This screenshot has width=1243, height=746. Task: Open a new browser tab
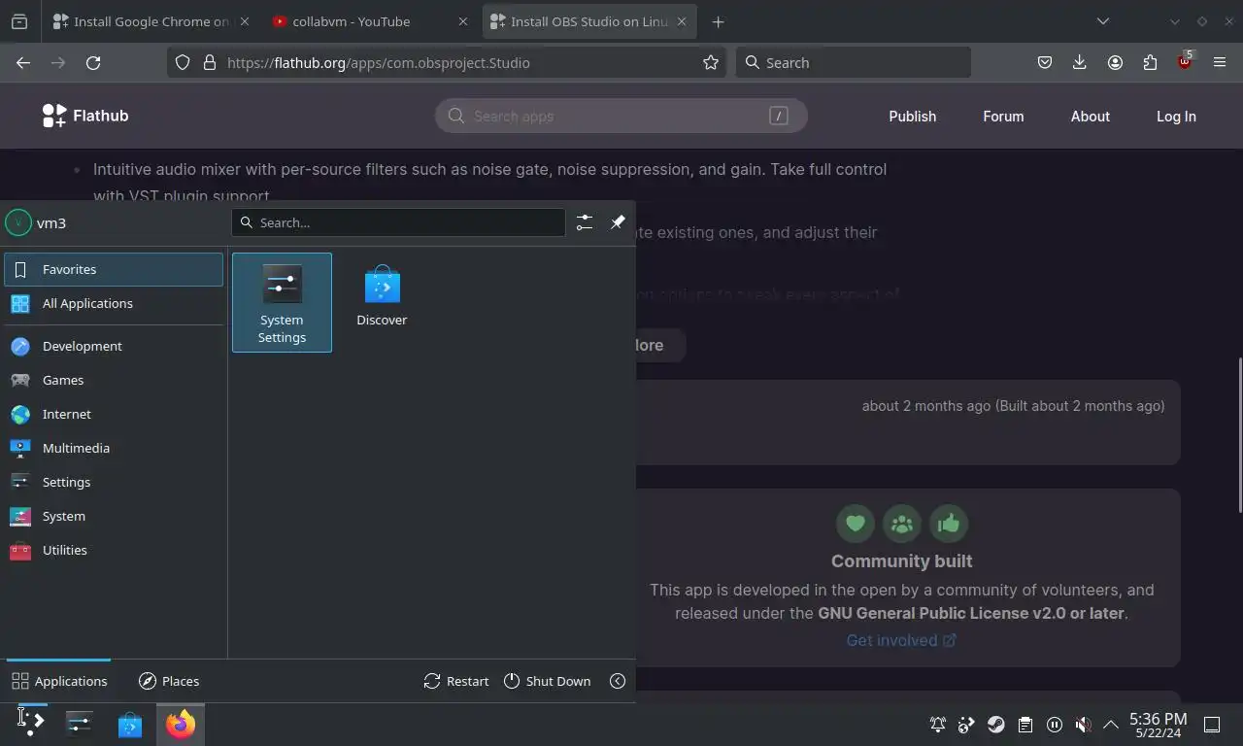[718, 21]
